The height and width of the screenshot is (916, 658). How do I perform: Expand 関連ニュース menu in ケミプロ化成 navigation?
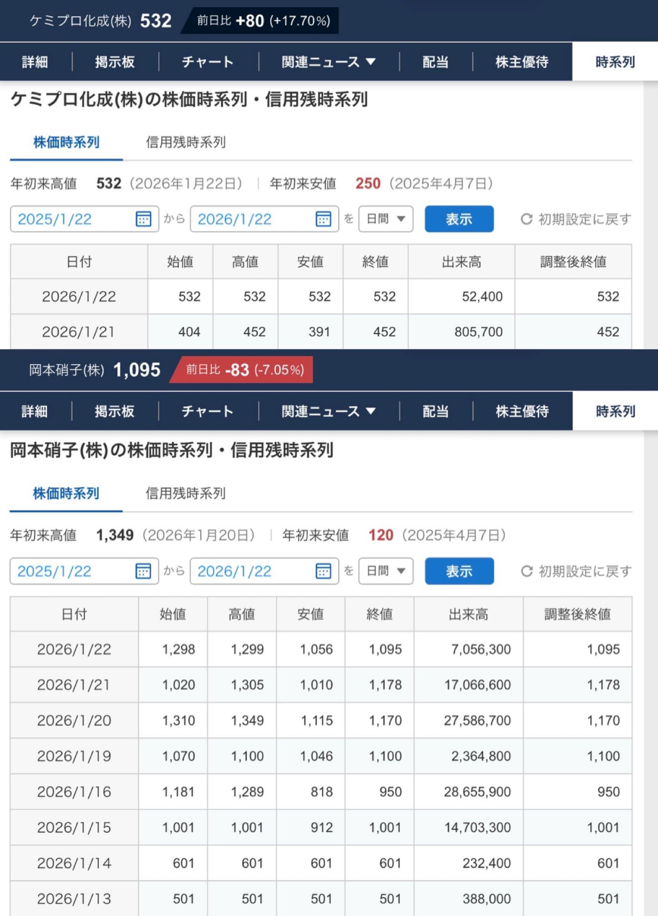(x=328, y=62)
